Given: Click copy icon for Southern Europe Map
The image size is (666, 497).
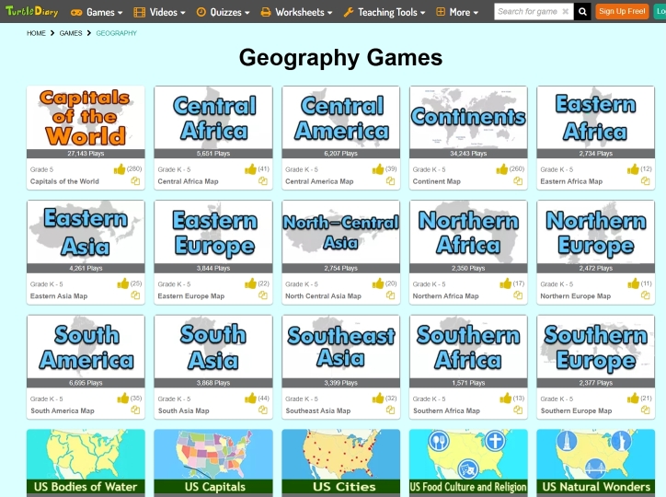Looking at the screenshot, I should [x=645, y=410].
